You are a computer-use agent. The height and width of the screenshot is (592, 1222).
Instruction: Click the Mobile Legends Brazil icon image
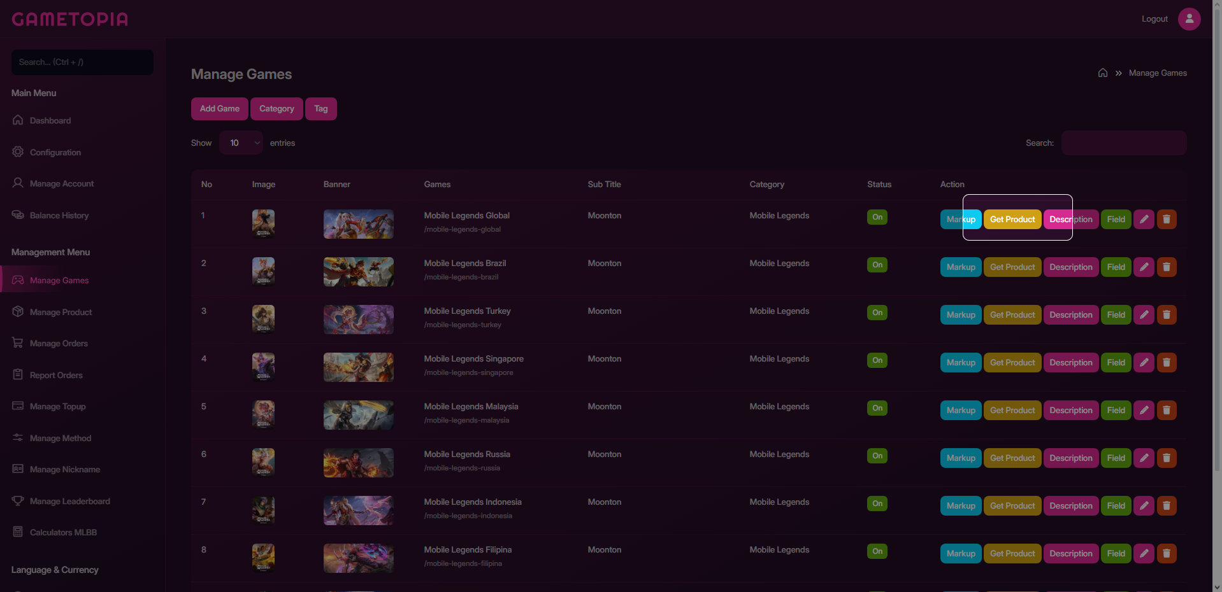(x=263, y=271)
